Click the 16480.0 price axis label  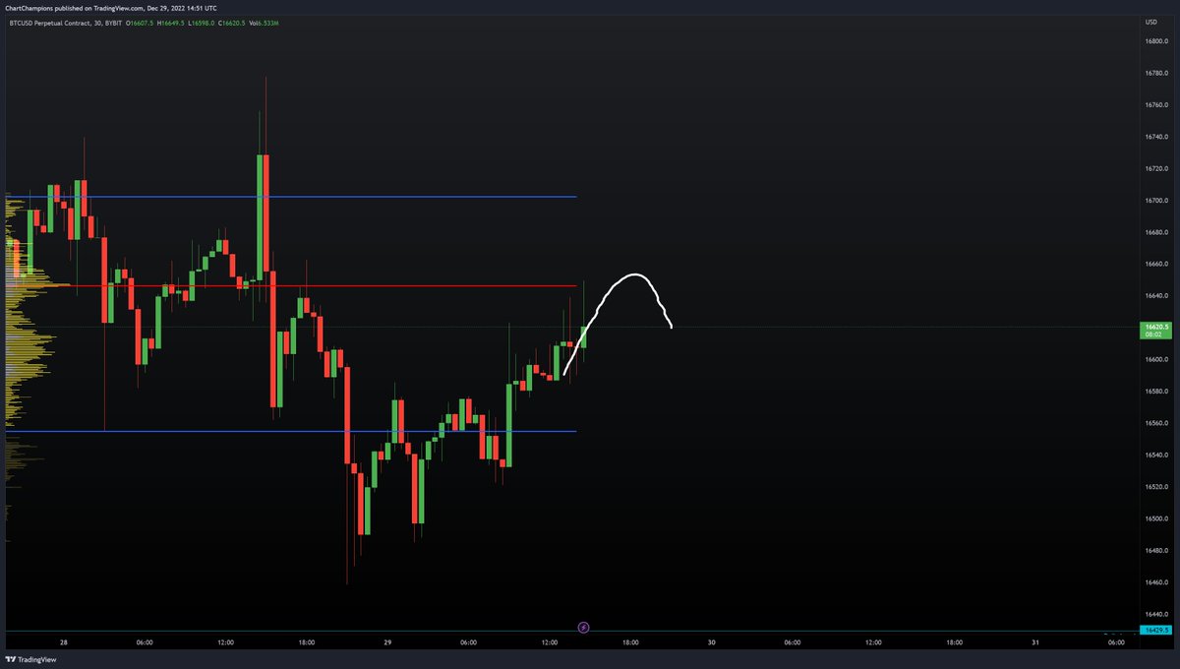point(1154,550)
